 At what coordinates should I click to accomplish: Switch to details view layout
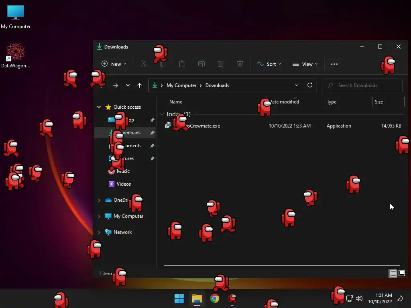pyautogui.click(x=393, y=274)
